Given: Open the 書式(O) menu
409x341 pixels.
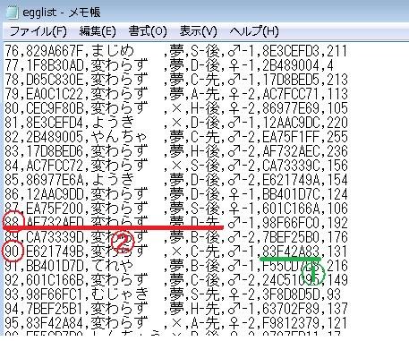Looking at the screenshot, I should 148,31.
